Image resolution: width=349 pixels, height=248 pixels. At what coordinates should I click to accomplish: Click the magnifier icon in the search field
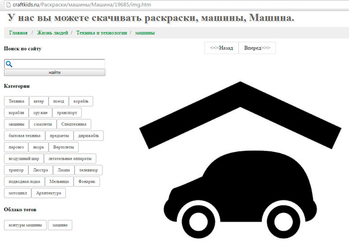click(9, 64)
